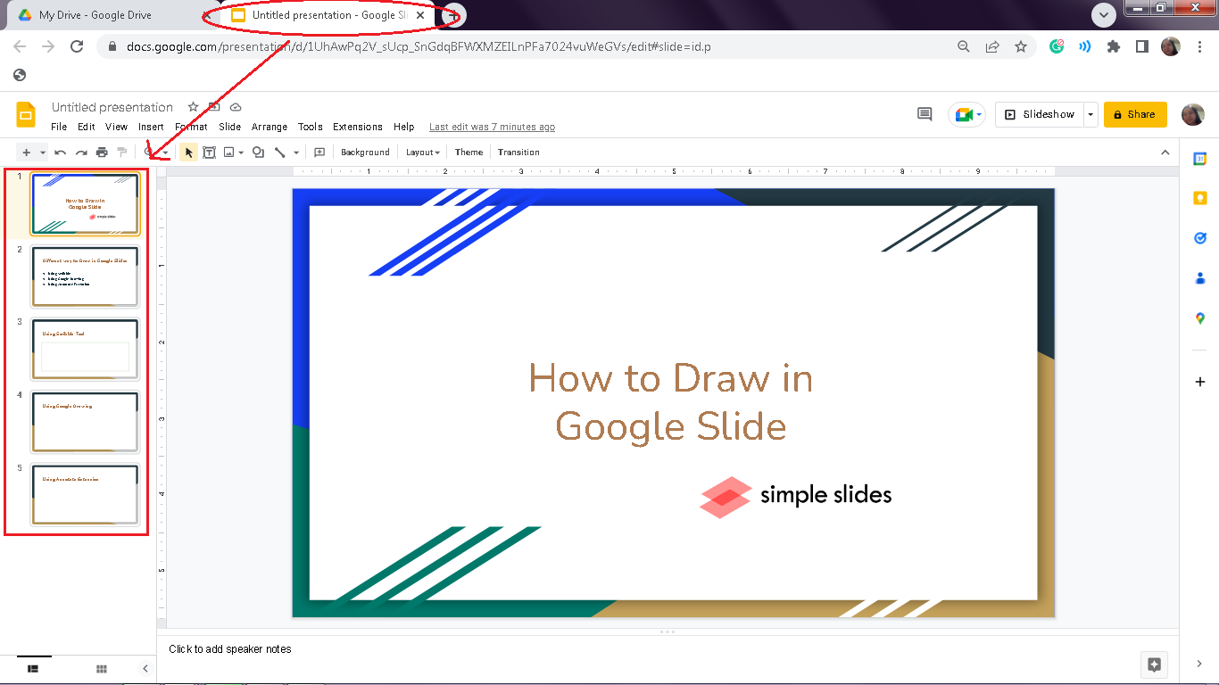Open Google Tasks side panel
1219x685 pixels.
(x=1200, y=238)
